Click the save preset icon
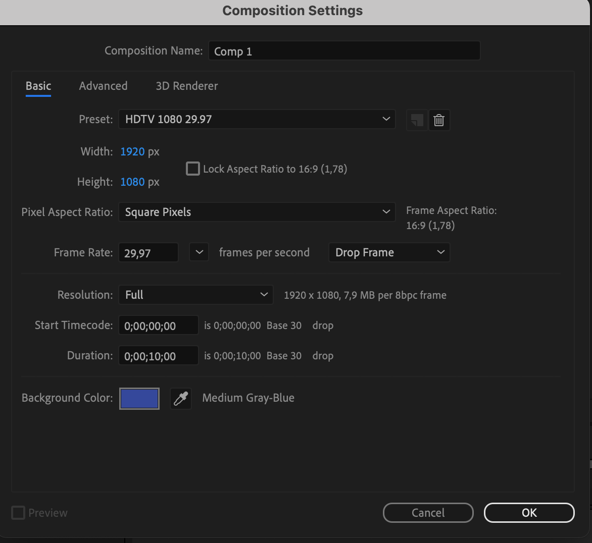 pyautogui.click(x=417, y=120)
